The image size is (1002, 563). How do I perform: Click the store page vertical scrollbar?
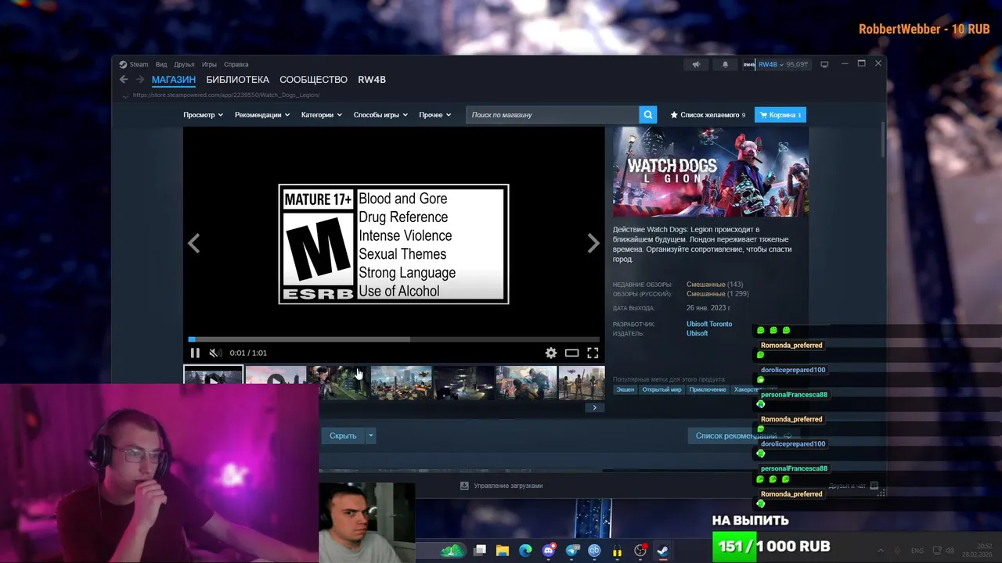click(x=884, y=139)
